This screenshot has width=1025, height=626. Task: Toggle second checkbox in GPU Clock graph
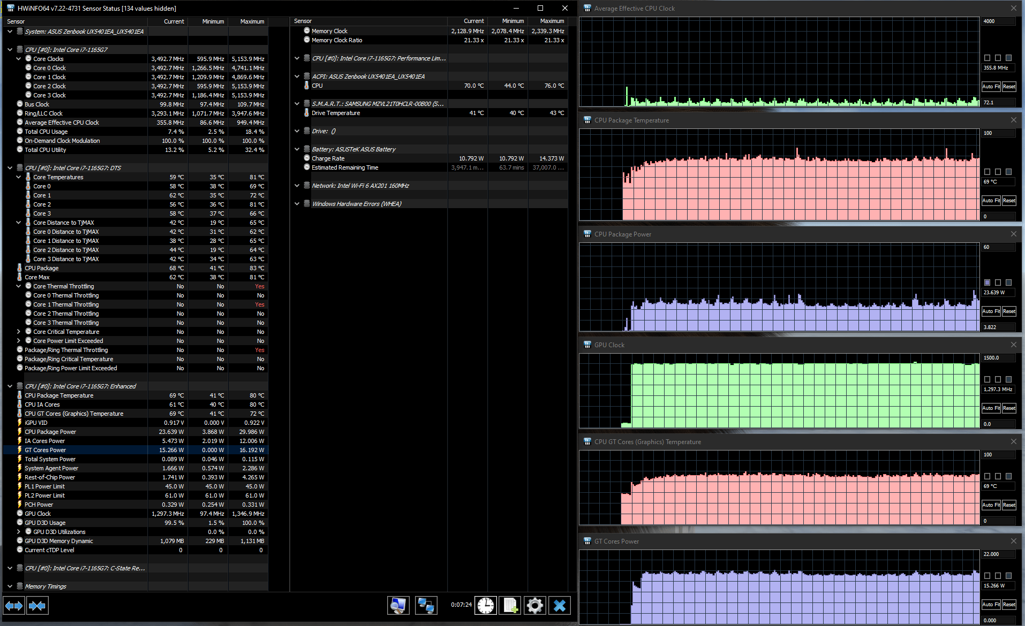[x=998, y=379]
